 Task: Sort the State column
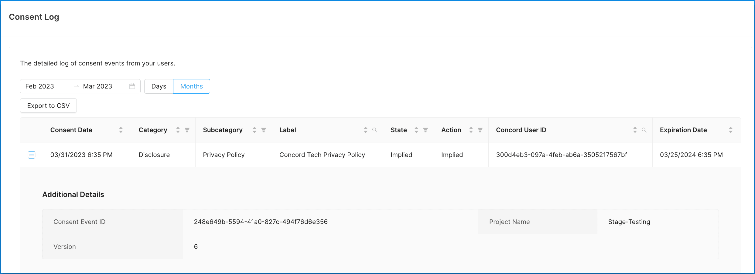(x=416, y=130)
